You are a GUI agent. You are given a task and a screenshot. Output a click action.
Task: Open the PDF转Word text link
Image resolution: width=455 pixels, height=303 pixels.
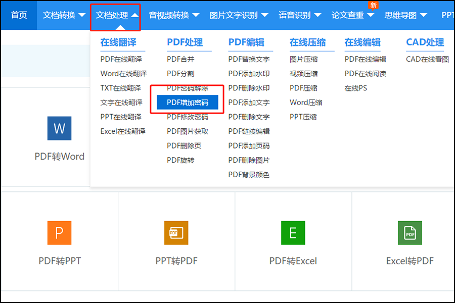pyautogui.click(x=60, y=157)
